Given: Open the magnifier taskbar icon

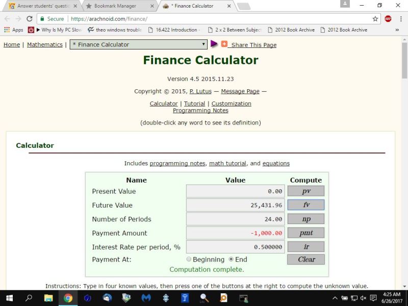Looking at the screenshot, I should [205, 298].
